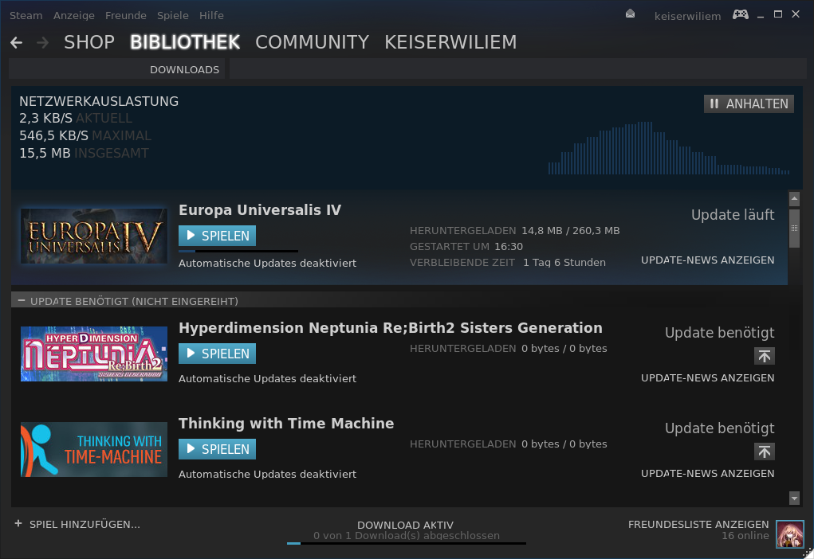The height and width of the screenshot is (559, 814).
Task: Click the Europa Universalis IV title
Action: click(x=260, y=210)
